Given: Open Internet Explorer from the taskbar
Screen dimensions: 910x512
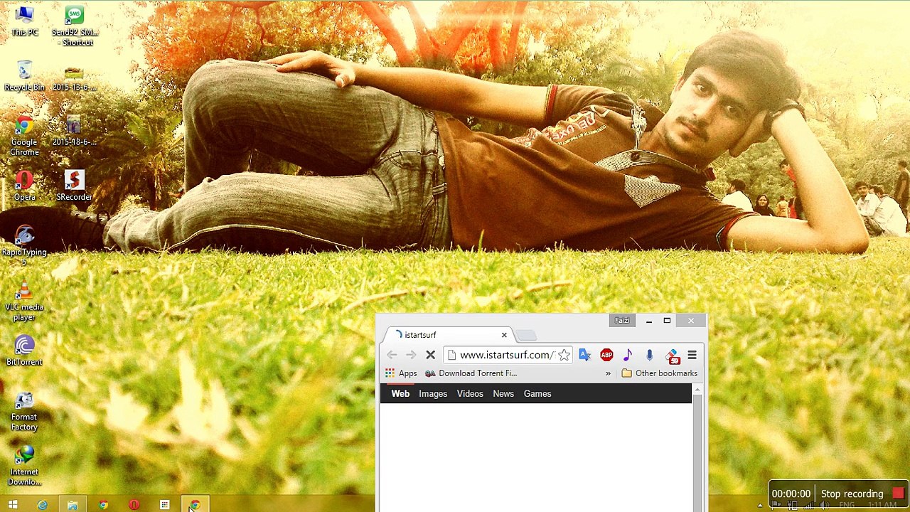Looking at the screenshot, I should pos(43,505).
